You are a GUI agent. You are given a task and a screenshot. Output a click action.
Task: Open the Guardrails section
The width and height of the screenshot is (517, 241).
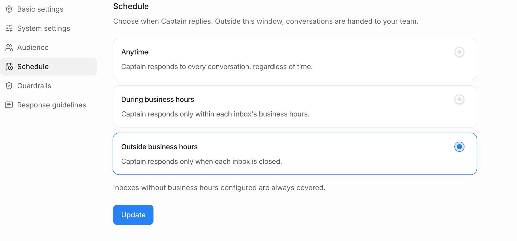(48, 86)
